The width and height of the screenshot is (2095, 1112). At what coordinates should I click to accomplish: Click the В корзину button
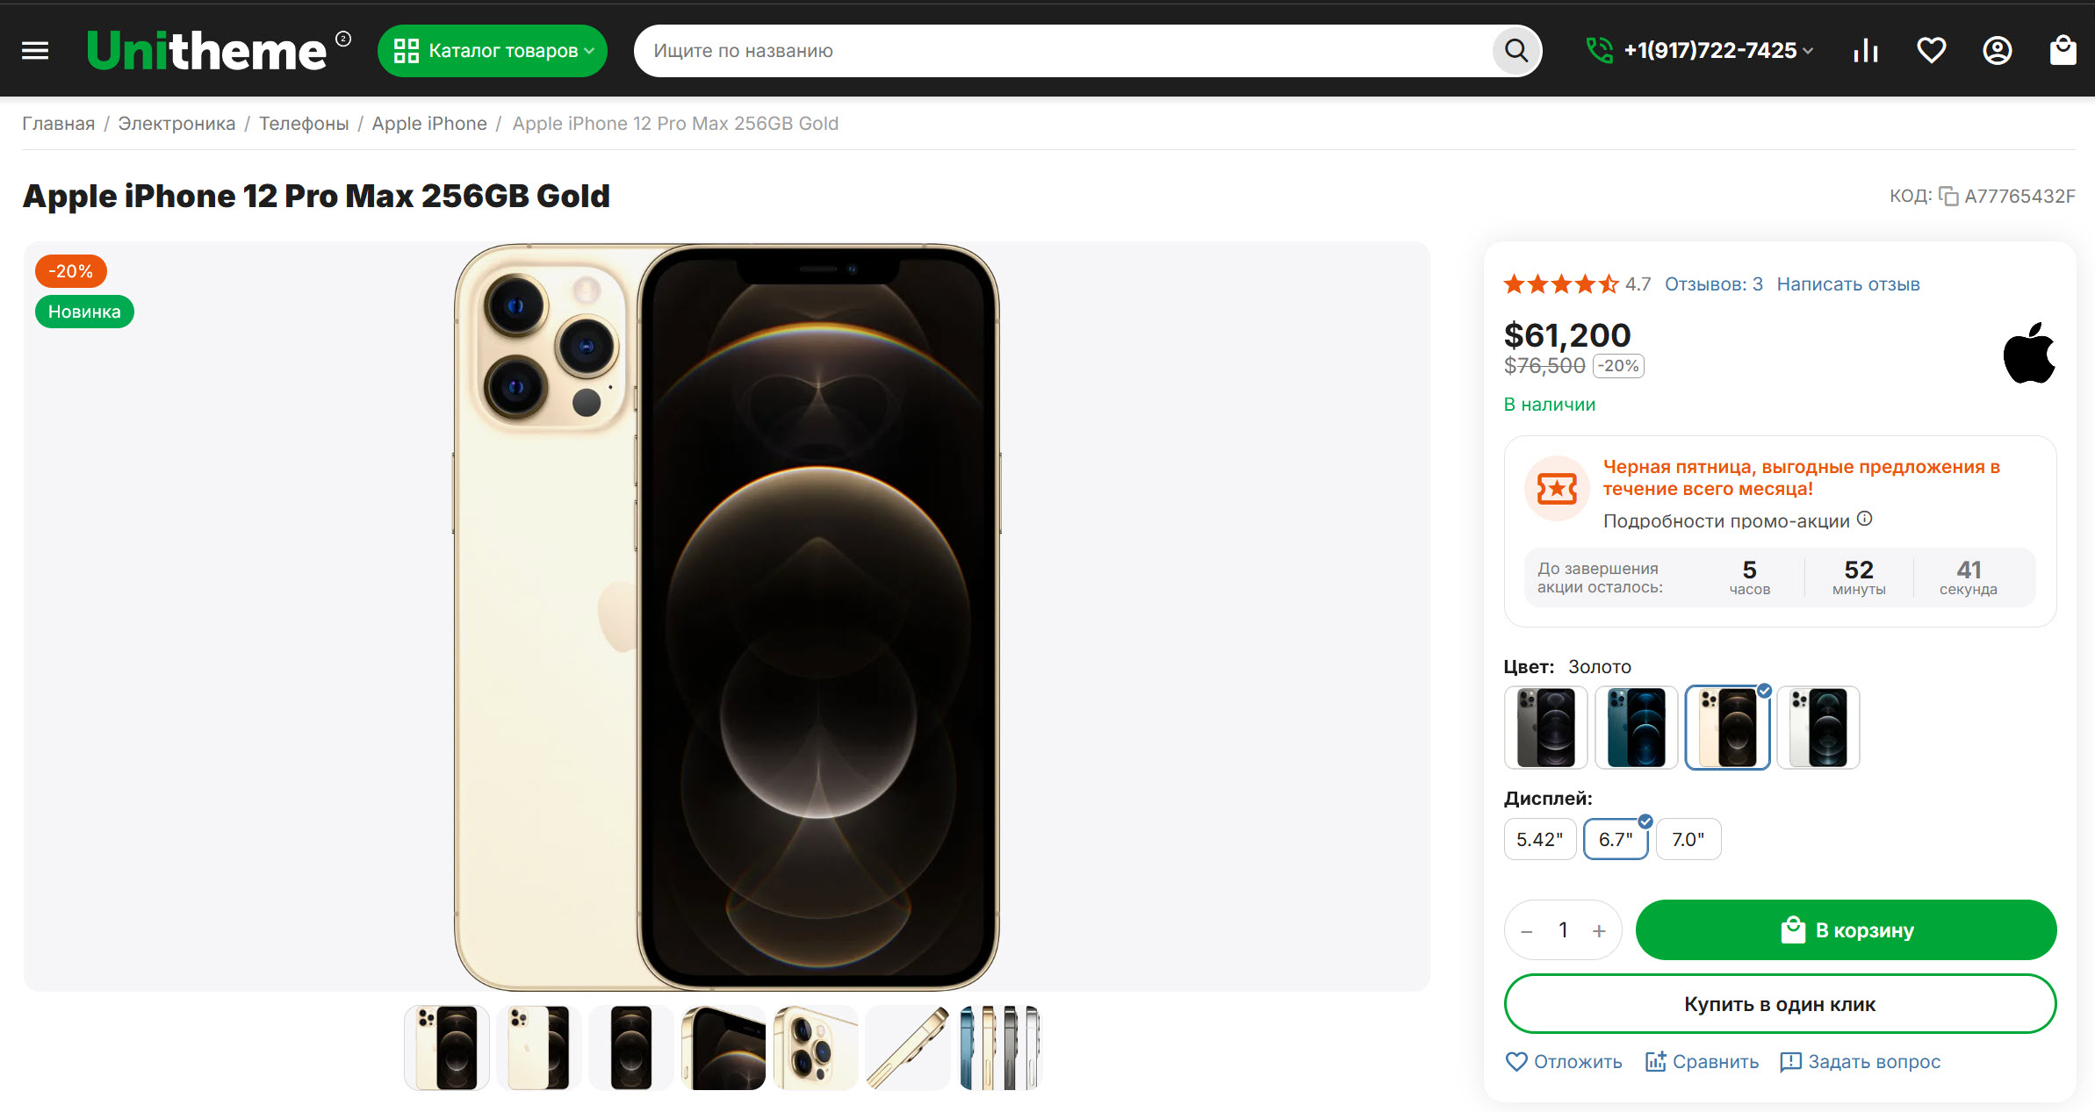coord(1846,930)
